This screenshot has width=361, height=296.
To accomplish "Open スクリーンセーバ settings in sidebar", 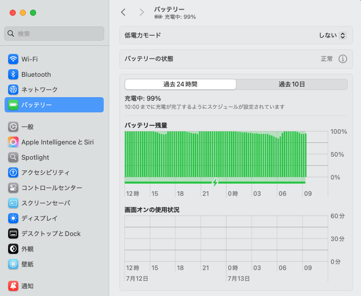I will coord(46,203).
